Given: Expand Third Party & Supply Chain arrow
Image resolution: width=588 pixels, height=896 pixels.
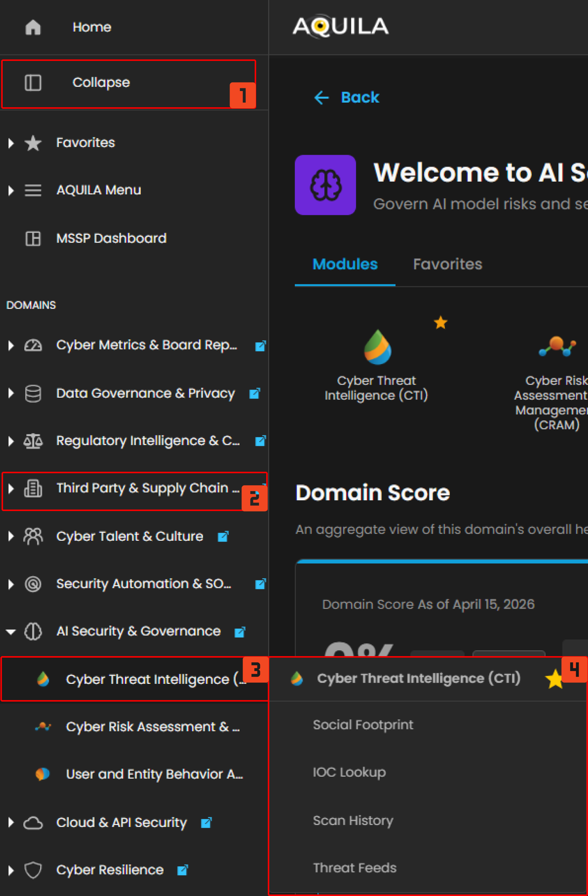Looking at the screenshot, I should tap(11, 489).
